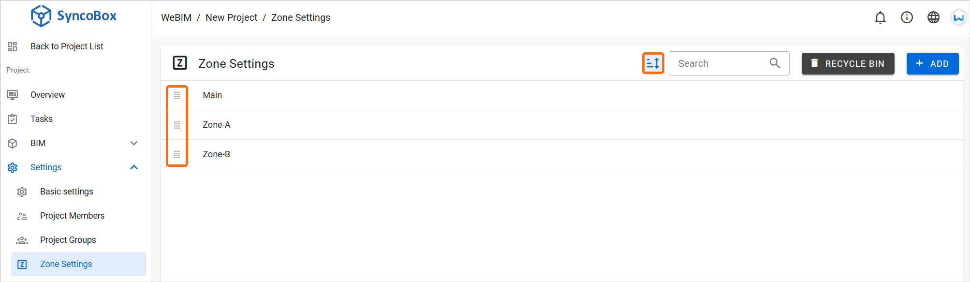Expand the BIM menu chevron
Viewport: 970px width, 282px height.
(x=134, y=143)
